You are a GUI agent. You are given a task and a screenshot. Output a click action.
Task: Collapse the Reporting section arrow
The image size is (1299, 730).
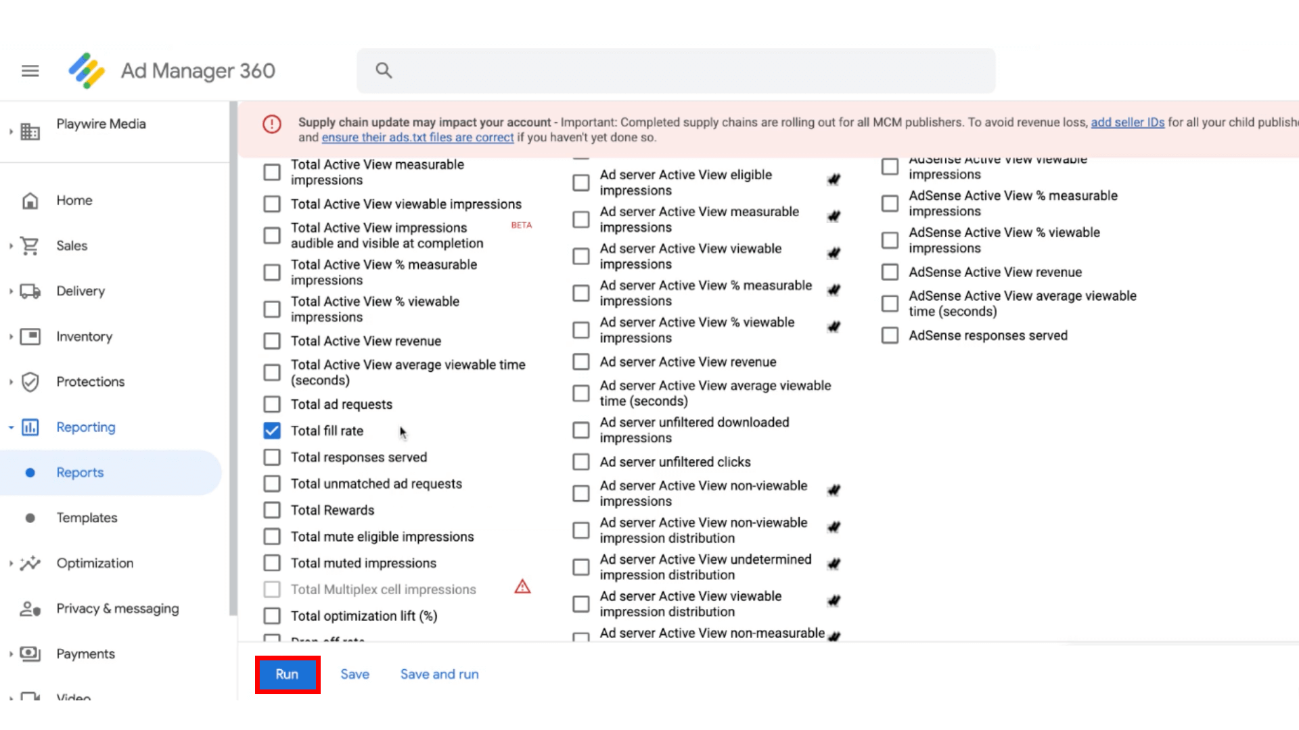pyautogui.click(x=11, y=427)
